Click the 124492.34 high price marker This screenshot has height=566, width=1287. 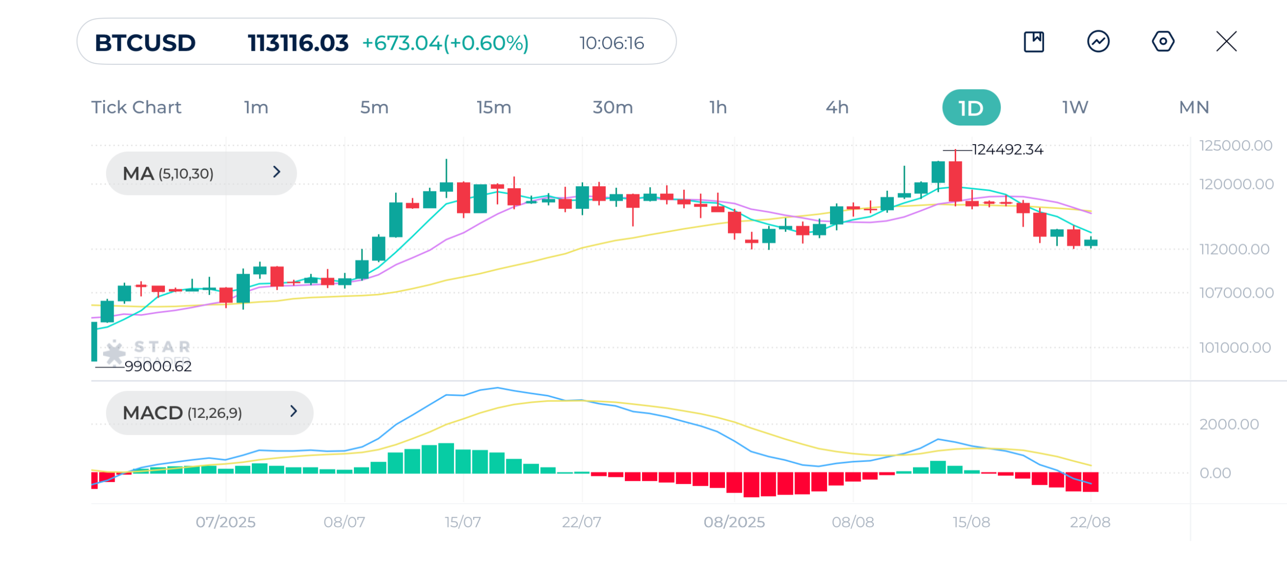tap(1007, 150)
